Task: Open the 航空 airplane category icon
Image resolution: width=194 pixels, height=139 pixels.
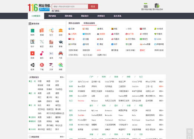Action: tap(42, 42)
